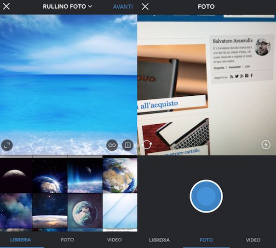
Task: Toggle the camera flash icon
Action: [266, 145]
